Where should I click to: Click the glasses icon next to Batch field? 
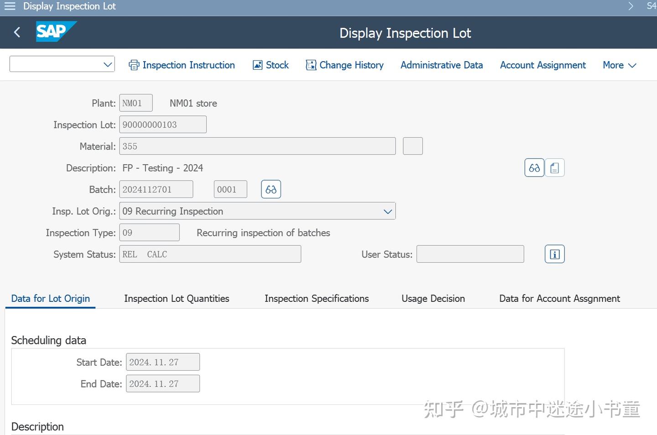(271, 189)
